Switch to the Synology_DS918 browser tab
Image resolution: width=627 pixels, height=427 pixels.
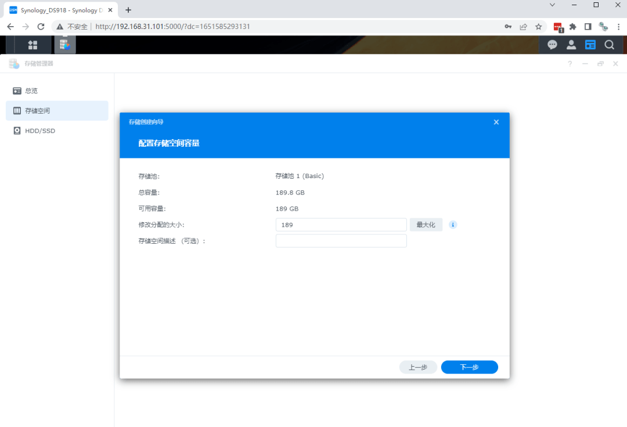tap(58, 10)
